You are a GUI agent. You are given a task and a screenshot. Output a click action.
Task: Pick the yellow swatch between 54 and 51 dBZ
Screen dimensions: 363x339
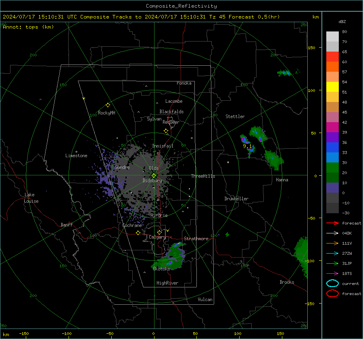click(332, 87)
